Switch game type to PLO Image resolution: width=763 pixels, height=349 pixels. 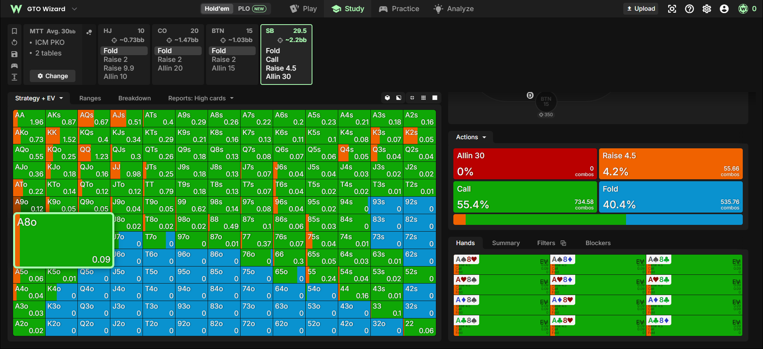coord(252,9)
